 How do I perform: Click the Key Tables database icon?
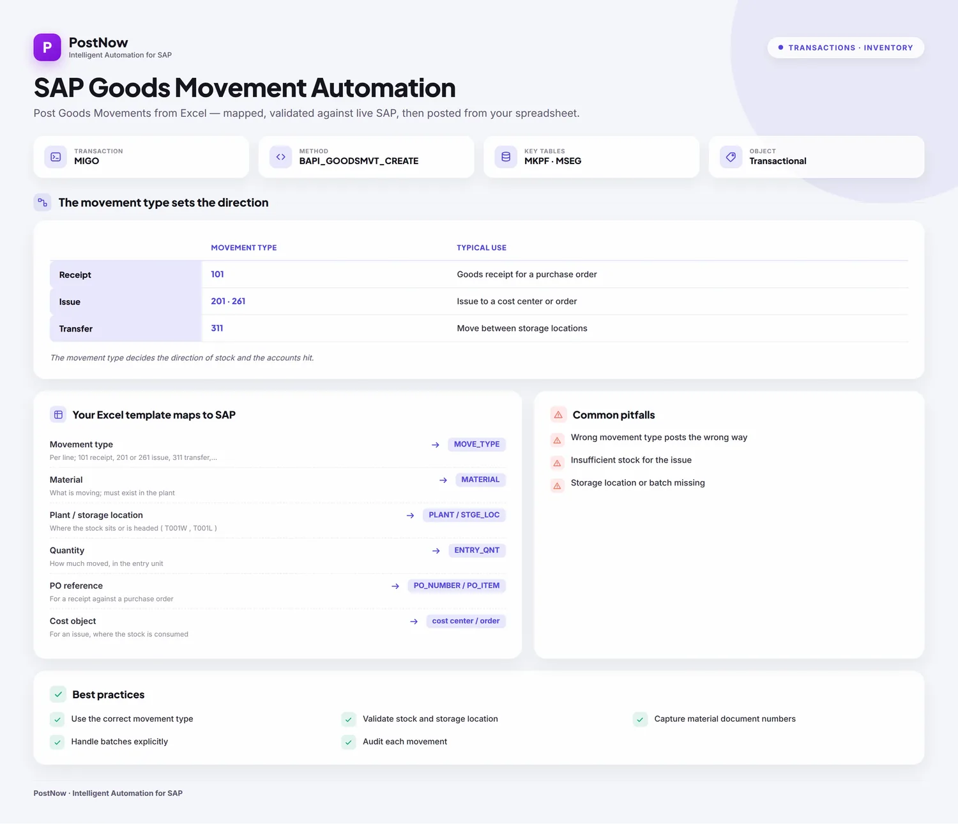pos(506,156)
